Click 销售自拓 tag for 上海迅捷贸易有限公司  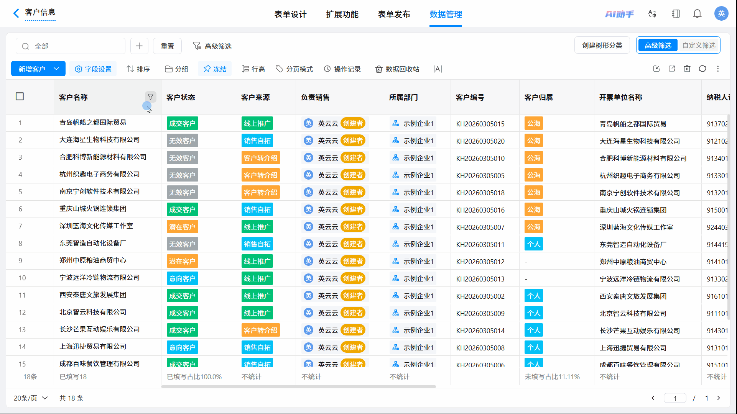(x=257, y=347)
